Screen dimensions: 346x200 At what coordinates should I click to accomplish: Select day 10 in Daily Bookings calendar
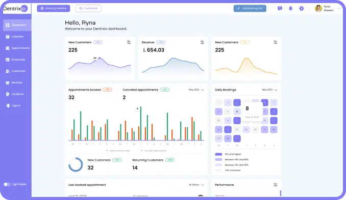tap(237, 111)
